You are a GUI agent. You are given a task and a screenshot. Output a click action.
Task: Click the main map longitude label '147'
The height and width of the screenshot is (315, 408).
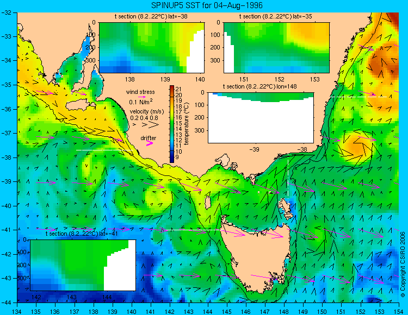[x=265, y=311]
